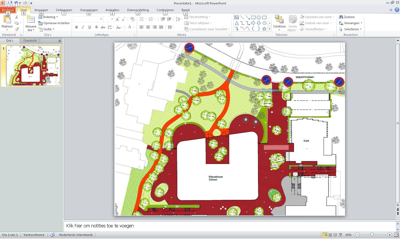The image size is (400, 239).
Task: Open the Invoegen ribbon tab
Action: click(x=41, y=10)
